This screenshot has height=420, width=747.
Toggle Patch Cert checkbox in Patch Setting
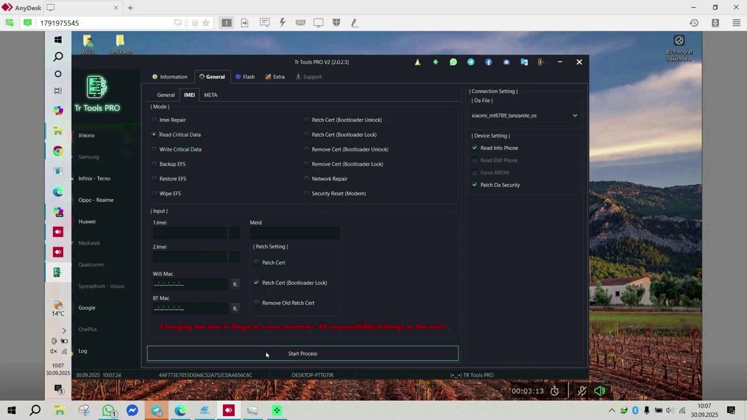(x=256, y=262)
